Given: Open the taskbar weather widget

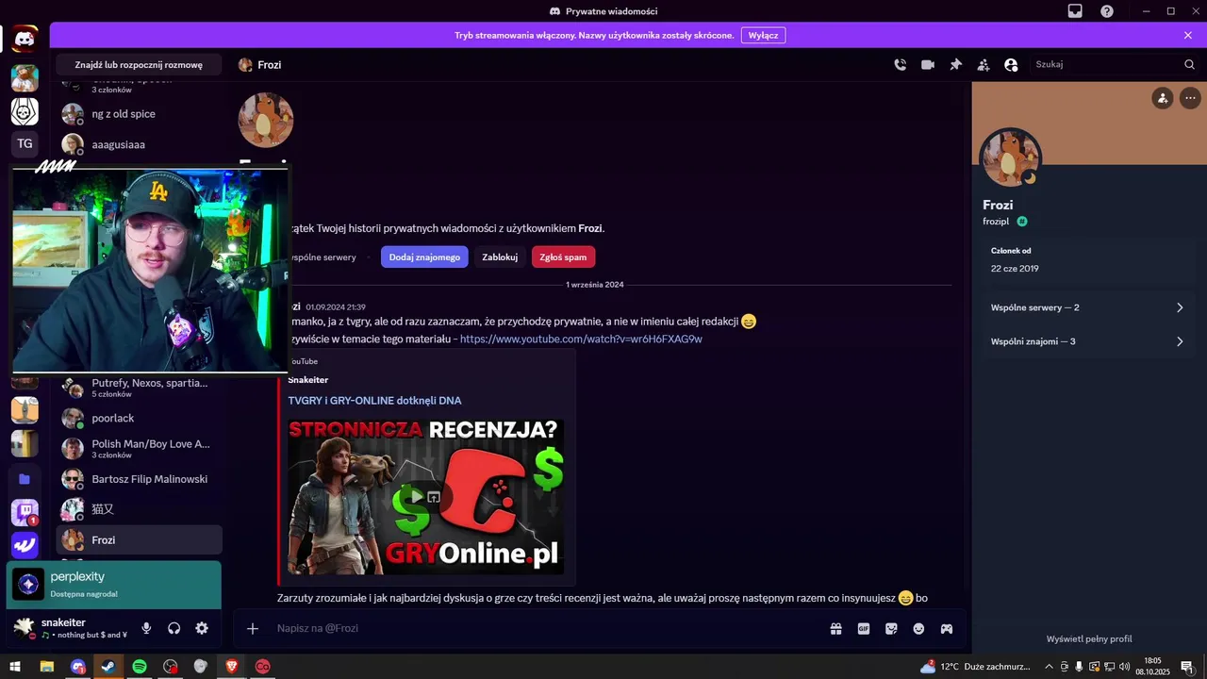Looking at the screenshot, I should 977,667.
